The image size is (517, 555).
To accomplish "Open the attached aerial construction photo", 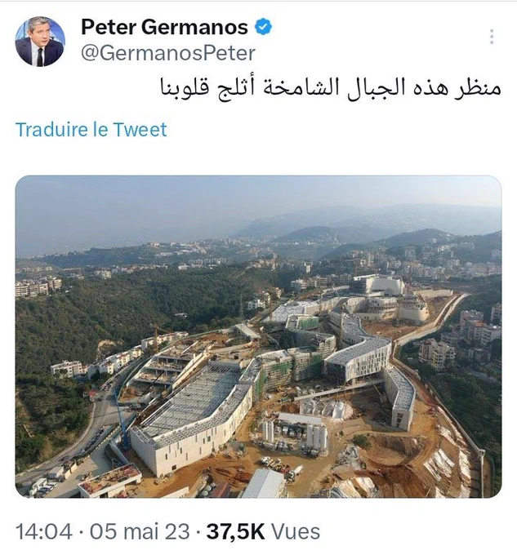I will click(x=258, y=336).
